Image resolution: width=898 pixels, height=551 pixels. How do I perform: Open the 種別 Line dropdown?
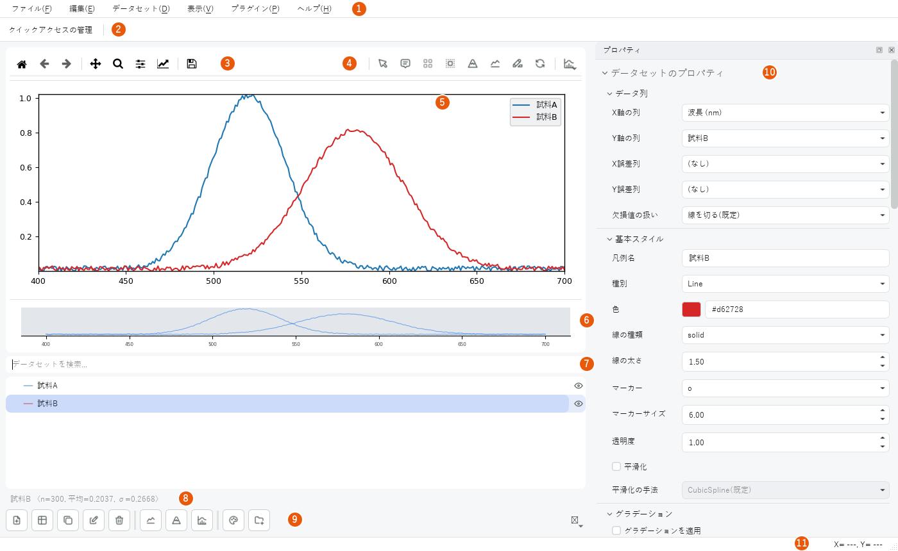785,284
